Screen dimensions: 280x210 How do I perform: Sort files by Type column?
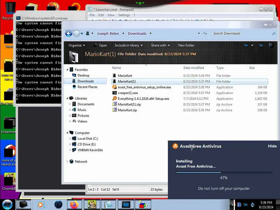coord(220,68)
